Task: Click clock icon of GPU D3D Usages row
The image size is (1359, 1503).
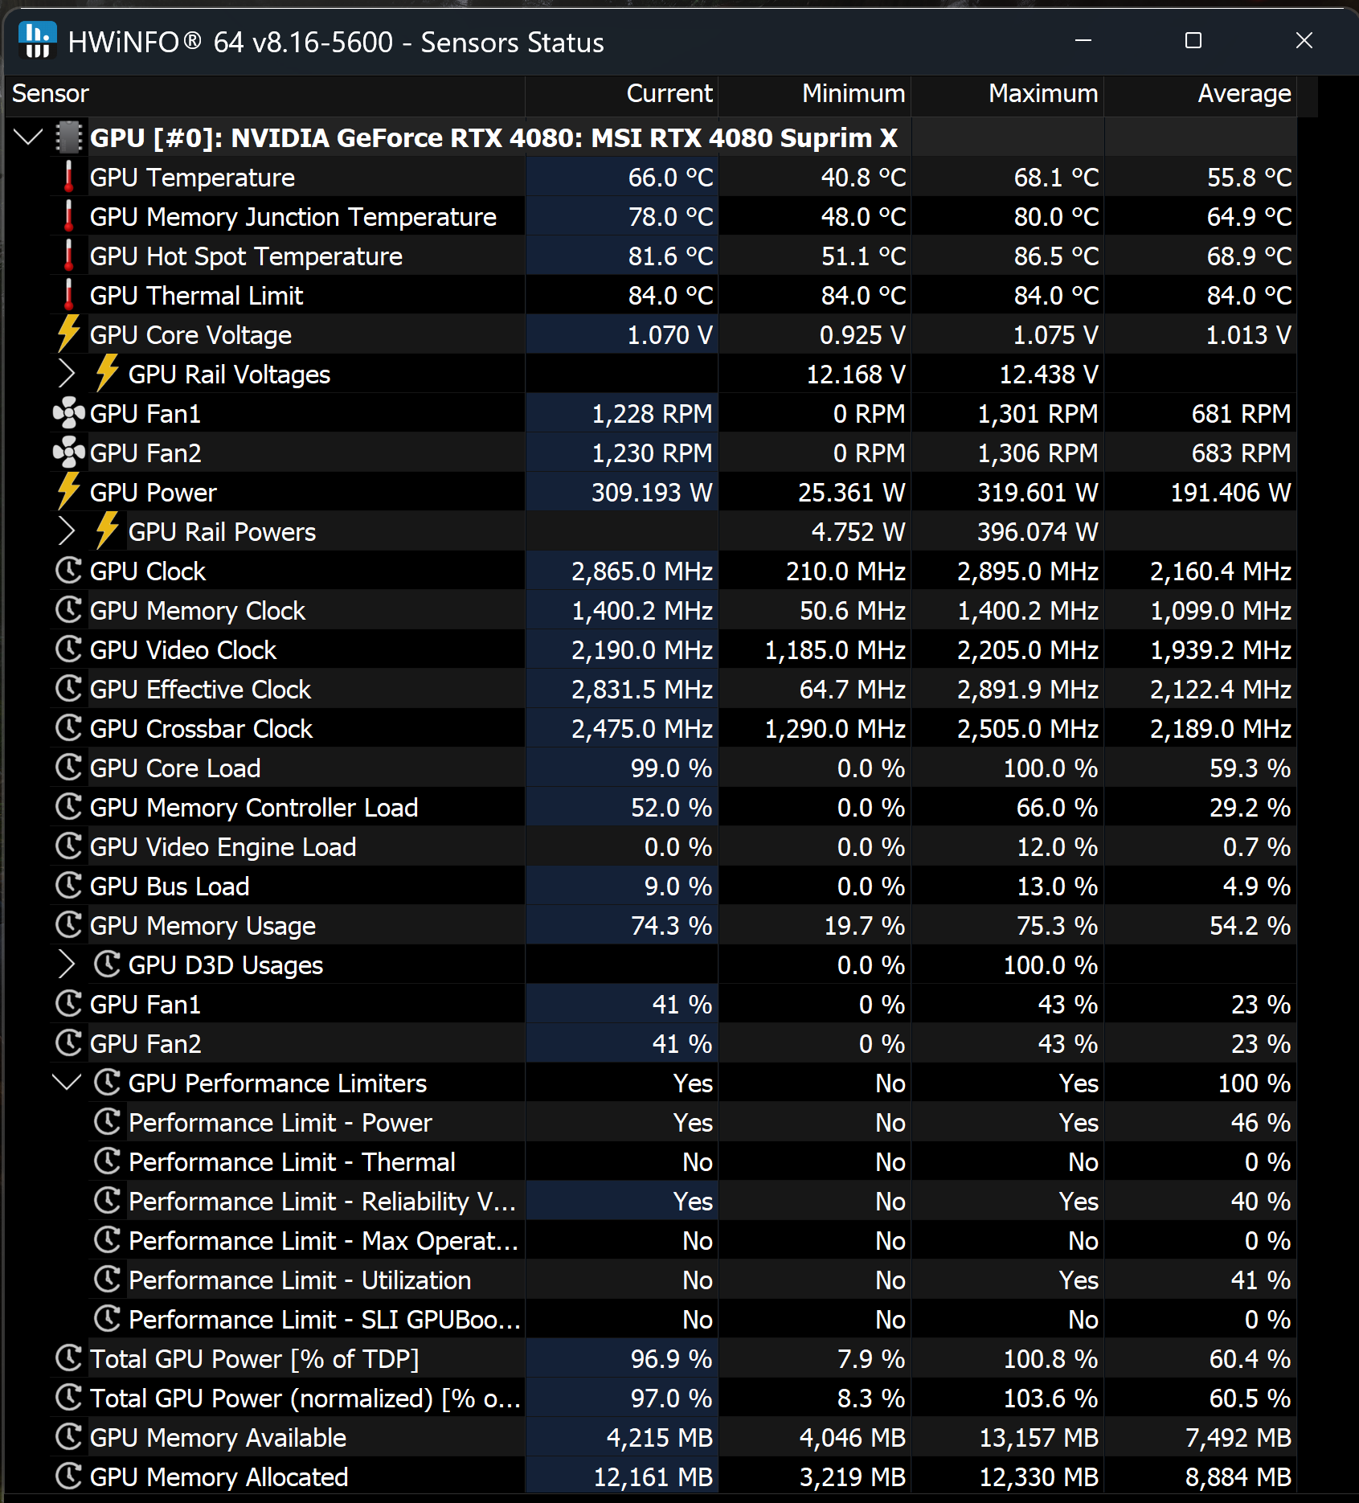Action: click(x=108, y=964)
